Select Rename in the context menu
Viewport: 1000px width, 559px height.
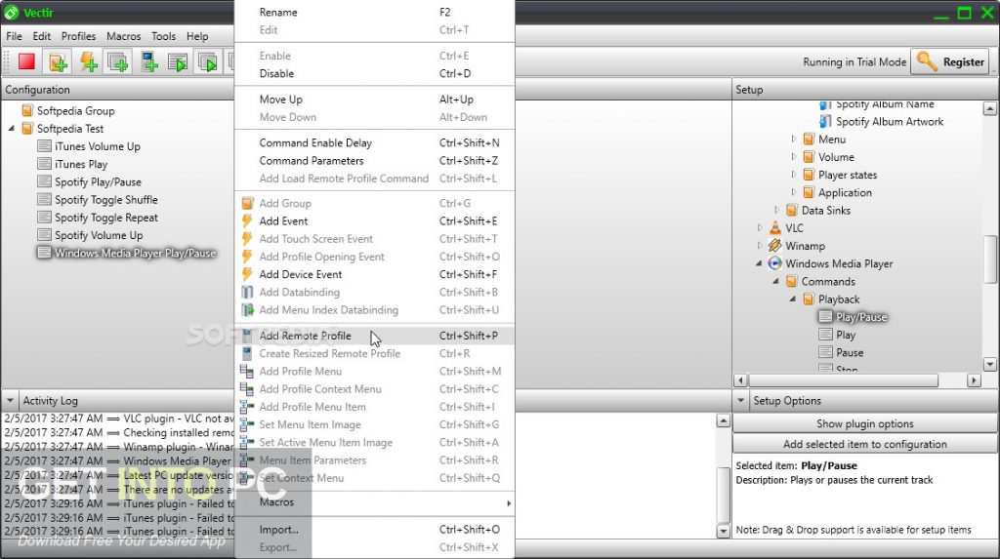pos(374,12)
